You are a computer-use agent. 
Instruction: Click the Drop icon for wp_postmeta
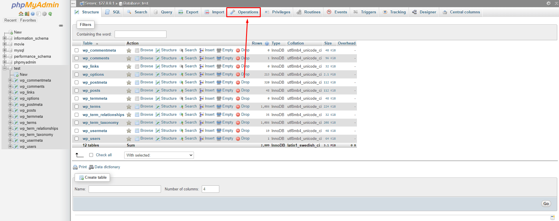coord(238,83)
